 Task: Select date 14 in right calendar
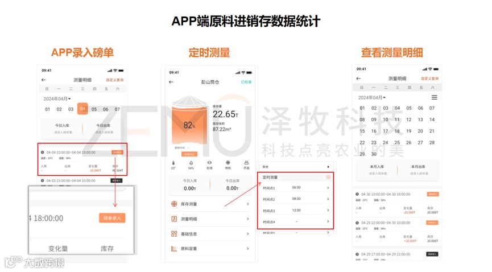[x=432, y=119]
